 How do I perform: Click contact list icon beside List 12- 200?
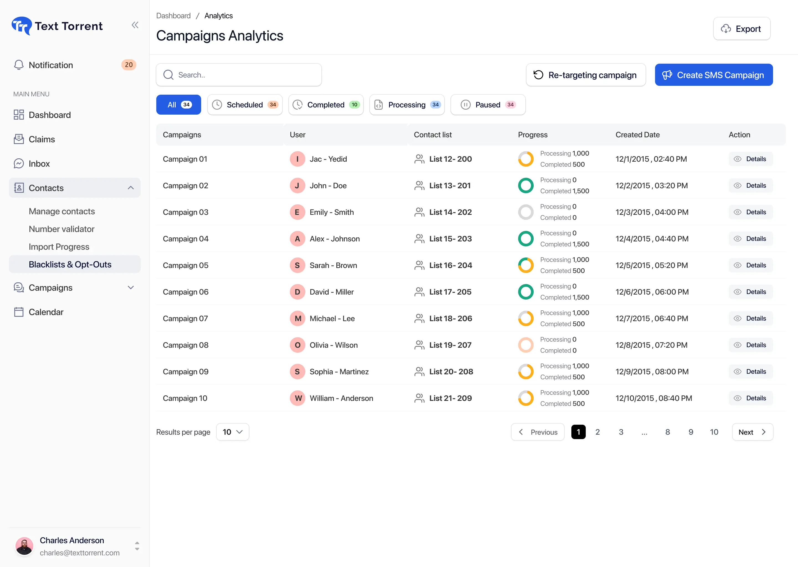tap(419, 159)
